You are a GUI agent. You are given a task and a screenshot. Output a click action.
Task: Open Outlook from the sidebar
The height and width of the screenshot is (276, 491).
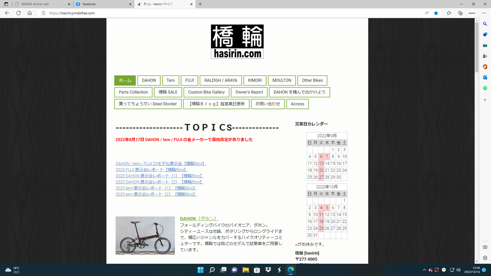coord(485,77)
